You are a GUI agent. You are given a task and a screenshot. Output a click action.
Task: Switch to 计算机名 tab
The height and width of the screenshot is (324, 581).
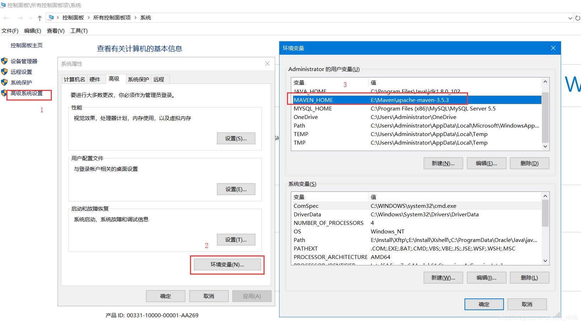click(75, 79)
